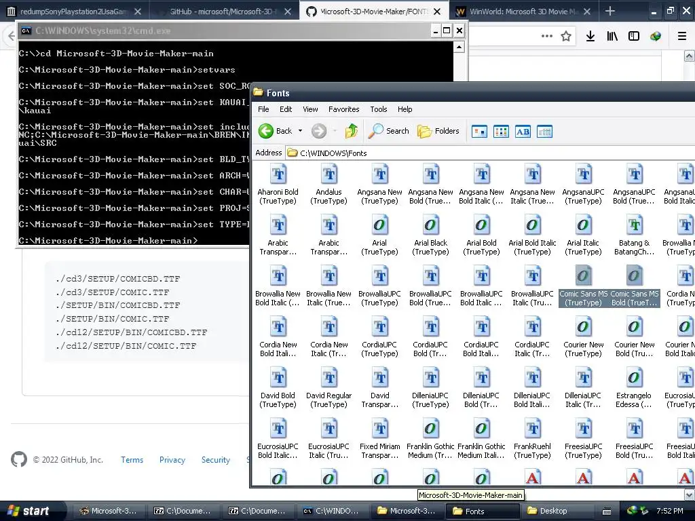Image resolution: width=695 pixels, height=521 pixels.
Task: Open Search in Fonts toolbar
Action: click(x=389, y=131)
